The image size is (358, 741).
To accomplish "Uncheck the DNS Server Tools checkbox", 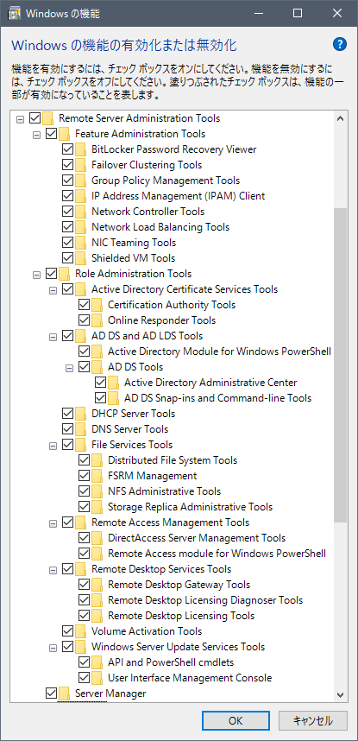I will (x=68, y=429).
